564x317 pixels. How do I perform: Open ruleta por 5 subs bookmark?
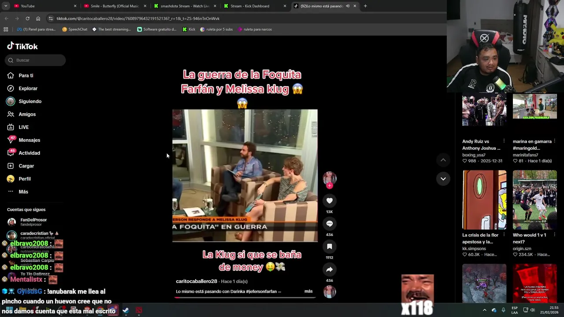pos(216,29)
